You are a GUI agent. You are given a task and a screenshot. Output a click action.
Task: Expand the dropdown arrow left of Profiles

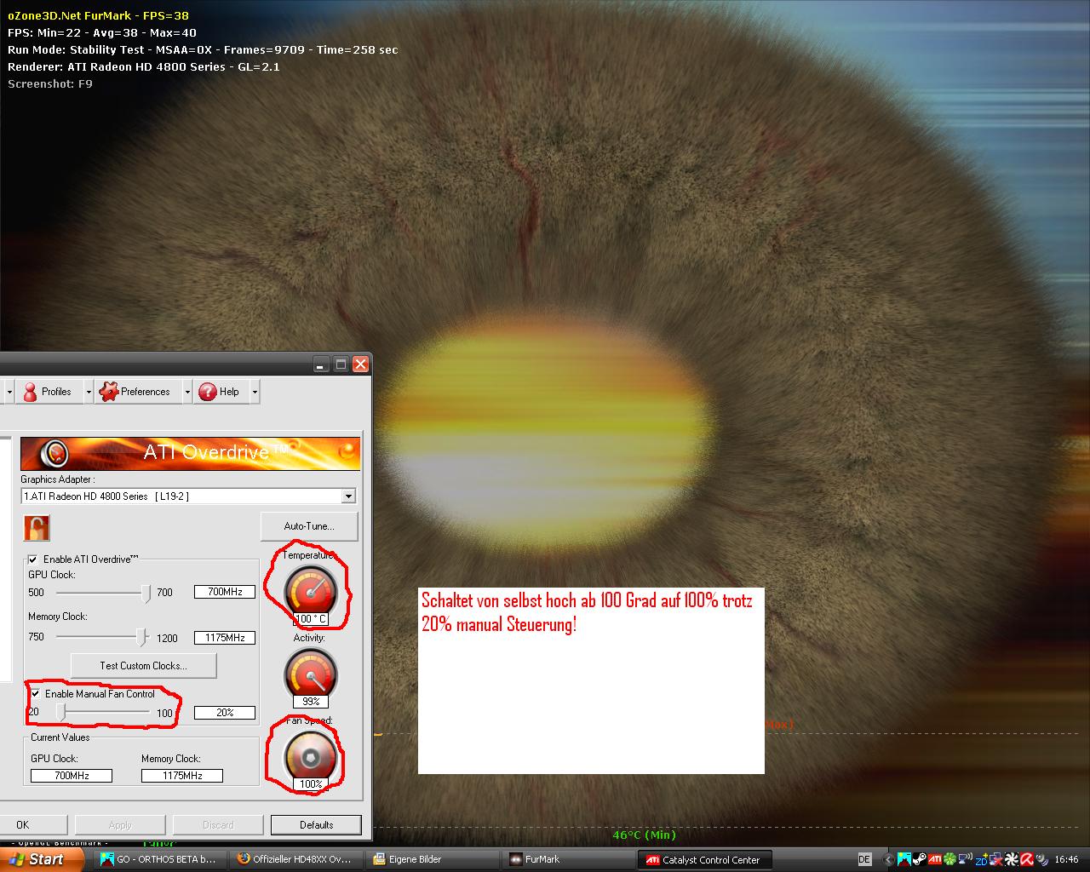point(9,392)
